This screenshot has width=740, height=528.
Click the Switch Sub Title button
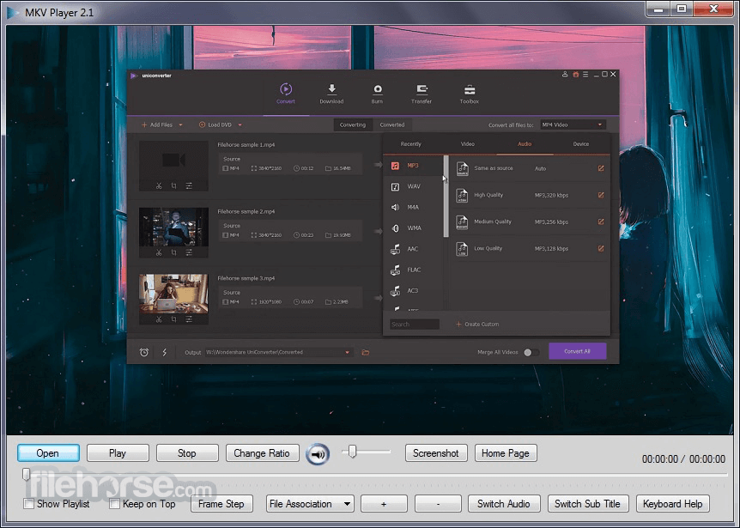[587, 503]
